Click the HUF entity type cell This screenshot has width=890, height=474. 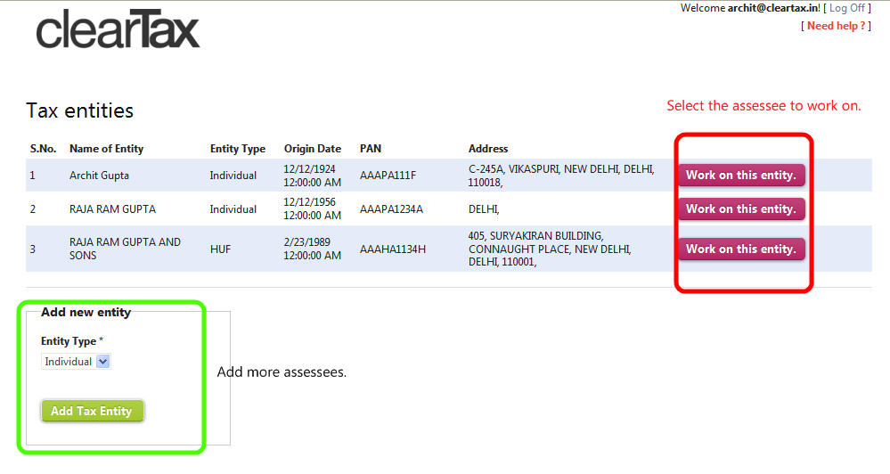[220, 249]
